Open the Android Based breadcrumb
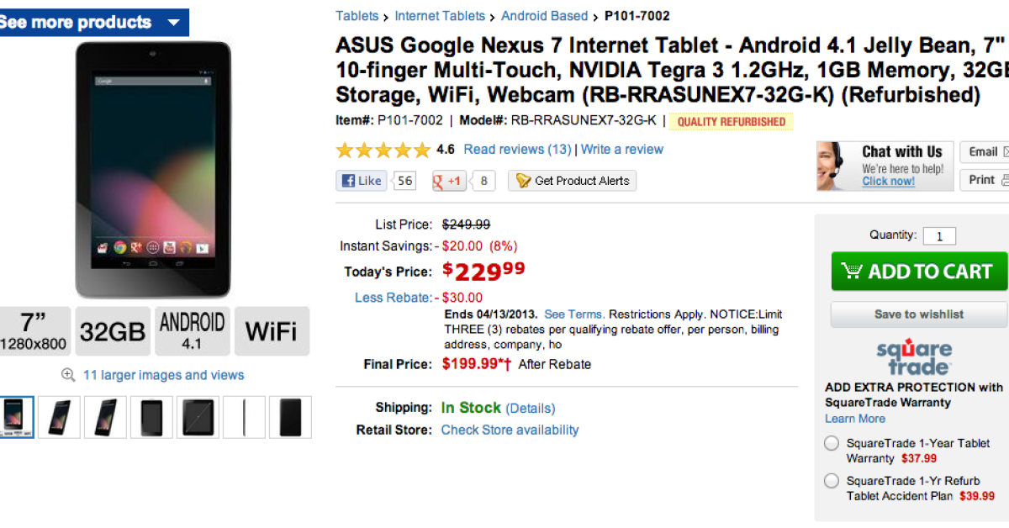The image size is (1009, 528). (545, 16)
